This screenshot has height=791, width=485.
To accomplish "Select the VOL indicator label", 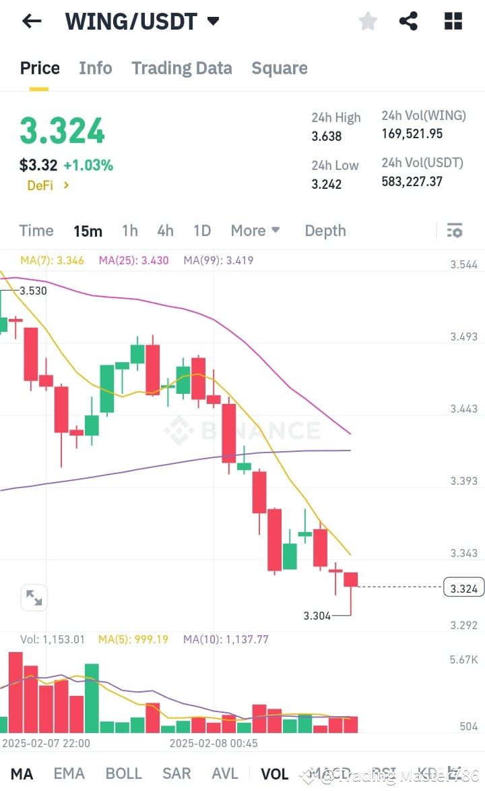I will tap(273, 773).
